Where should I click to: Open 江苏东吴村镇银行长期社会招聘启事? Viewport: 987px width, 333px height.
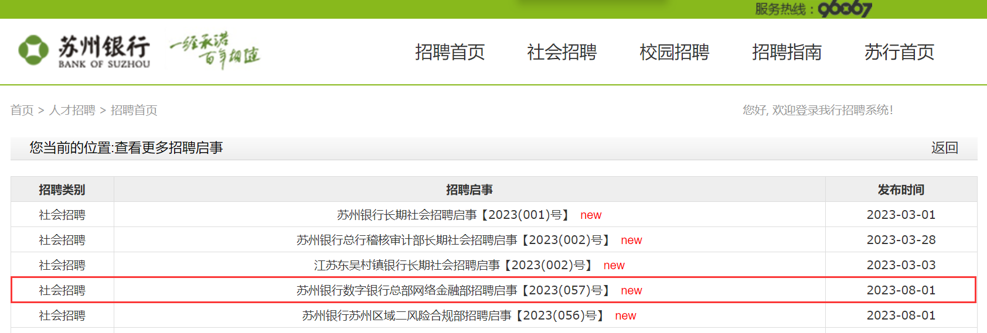coord(454,265)
